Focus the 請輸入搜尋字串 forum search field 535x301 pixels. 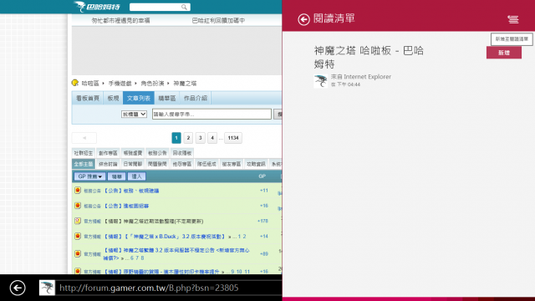211,114
